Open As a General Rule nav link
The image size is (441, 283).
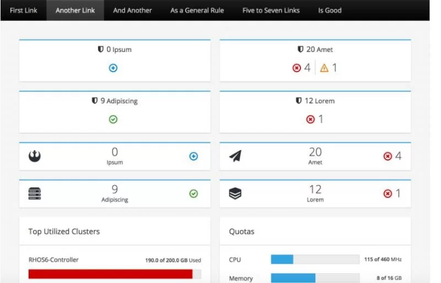197,10
